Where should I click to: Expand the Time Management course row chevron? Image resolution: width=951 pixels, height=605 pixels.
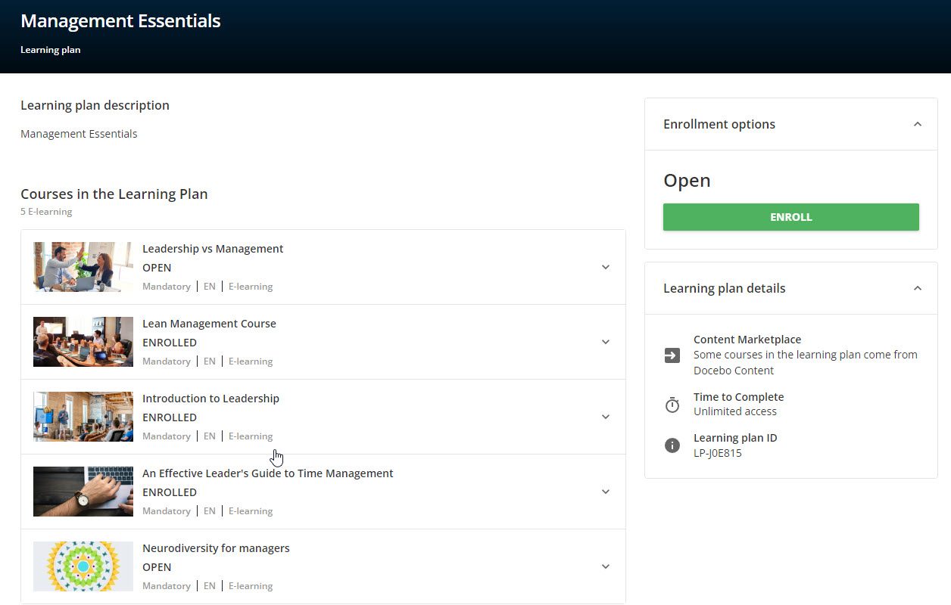[605, 492]
